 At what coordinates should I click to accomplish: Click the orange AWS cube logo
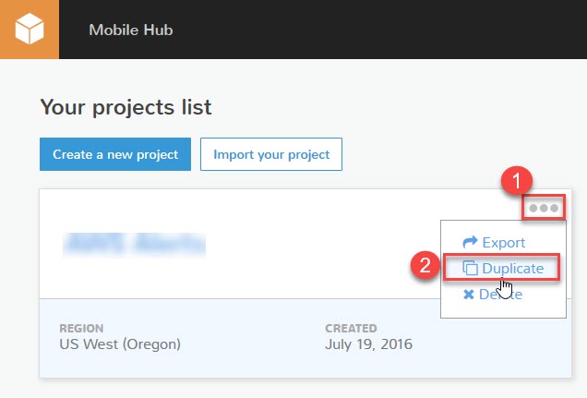pos(30,30)
